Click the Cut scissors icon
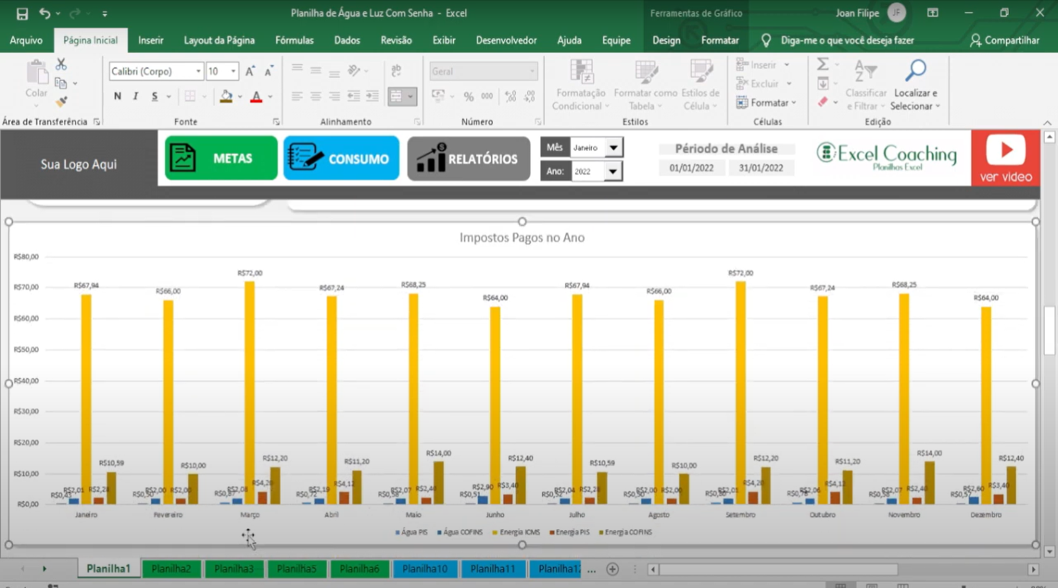The height and width of the screenshot is (588, 1058). 61,64
